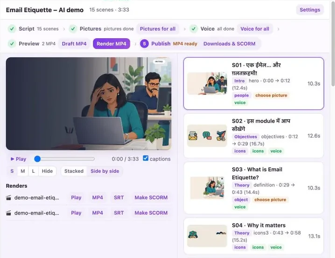Click the playback progress slider knob
Image resolution: width=335 pixels, height=258 pixels.
pyautogui.click(x=37, y=159)
